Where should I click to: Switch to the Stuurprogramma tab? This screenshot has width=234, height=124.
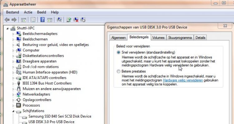[180, 38]
